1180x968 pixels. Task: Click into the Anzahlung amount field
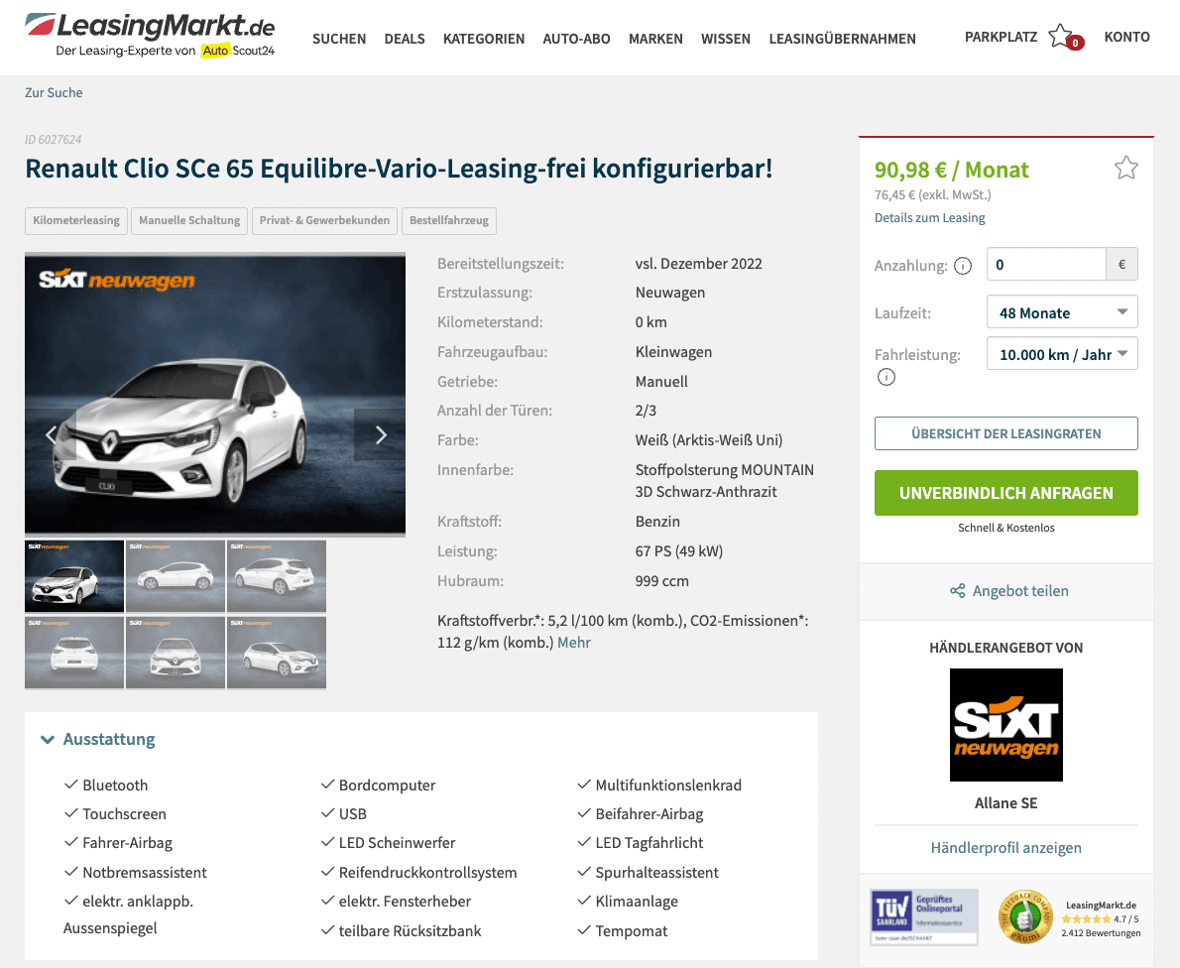pyautogui.click(x=1046, y=264)
